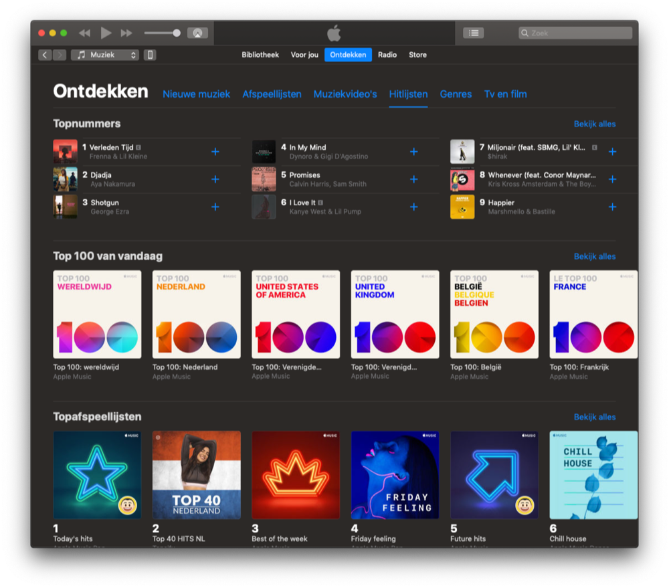This screenshot has height=588, width=669.
Task: Click artist name George Ezra
Action: [x=110, y=211]
